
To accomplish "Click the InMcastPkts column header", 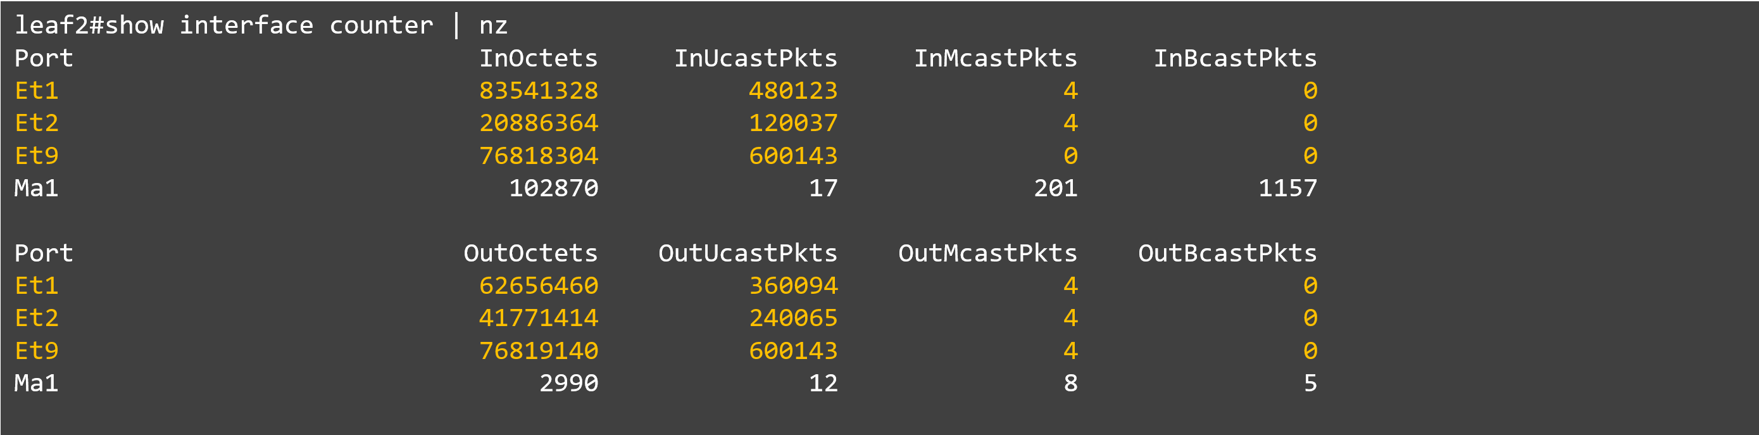I will 995,58.
